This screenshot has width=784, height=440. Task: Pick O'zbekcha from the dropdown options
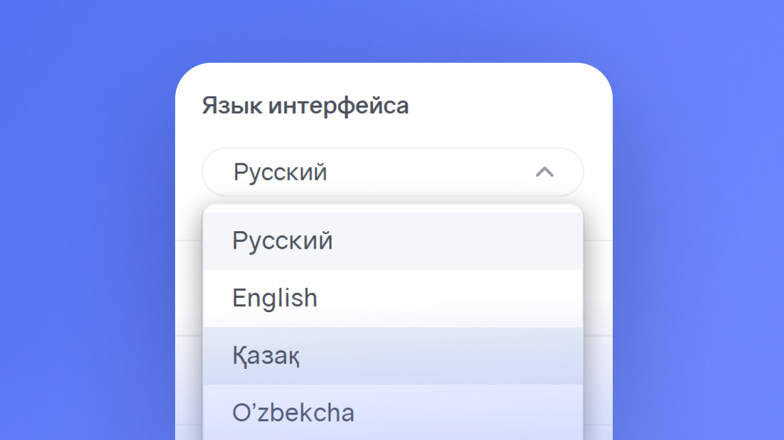(293, 413)
